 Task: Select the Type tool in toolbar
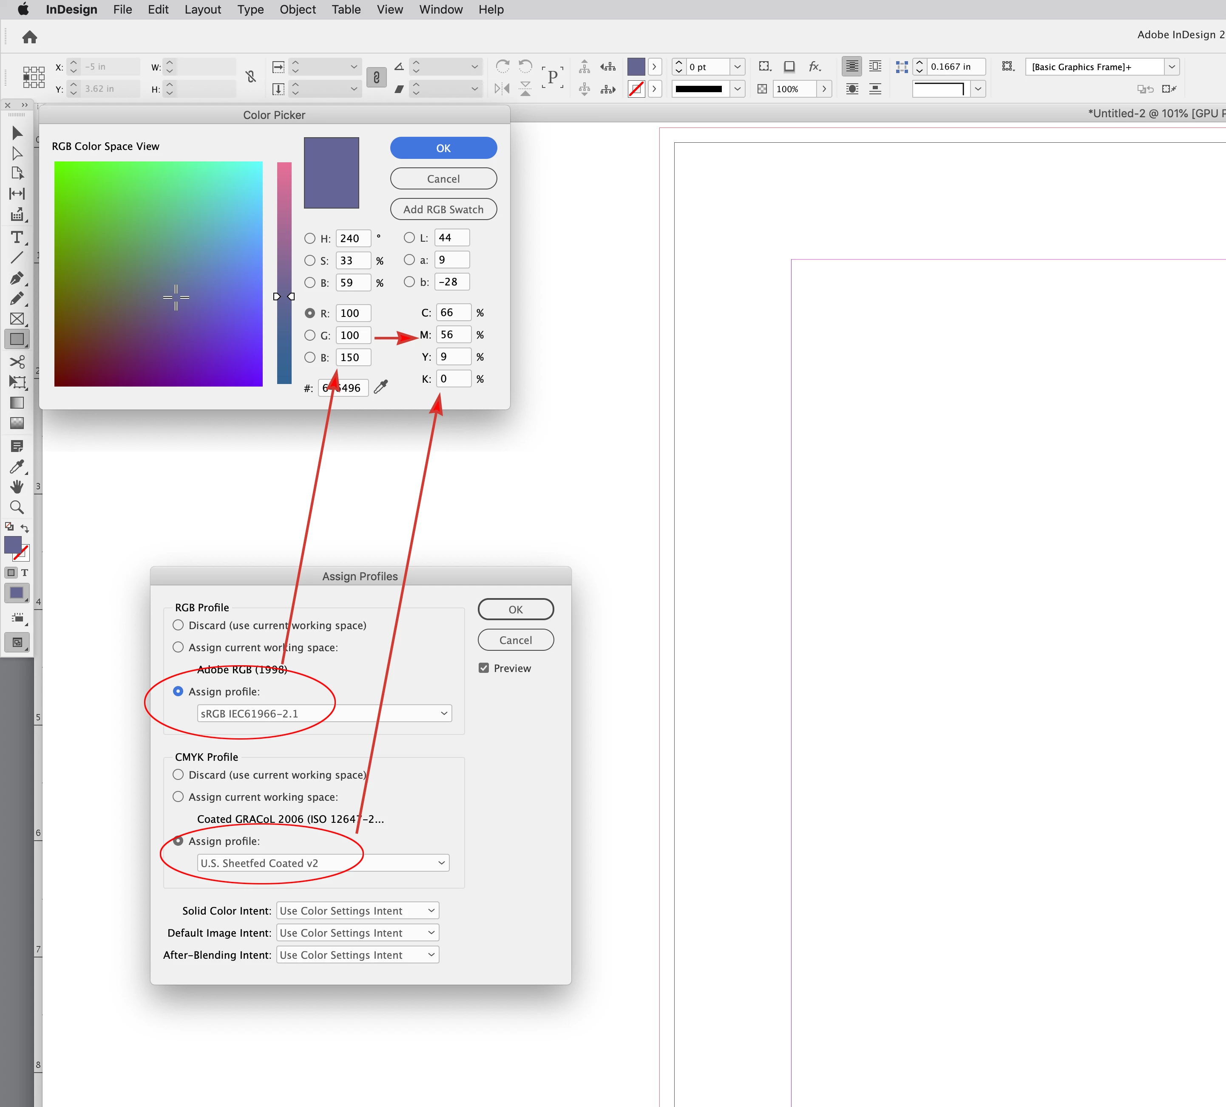[x=17, y=237]
